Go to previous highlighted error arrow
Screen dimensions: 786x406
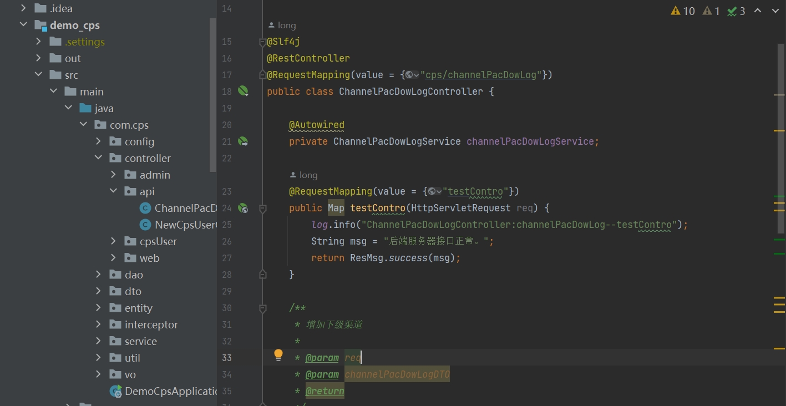758,11
